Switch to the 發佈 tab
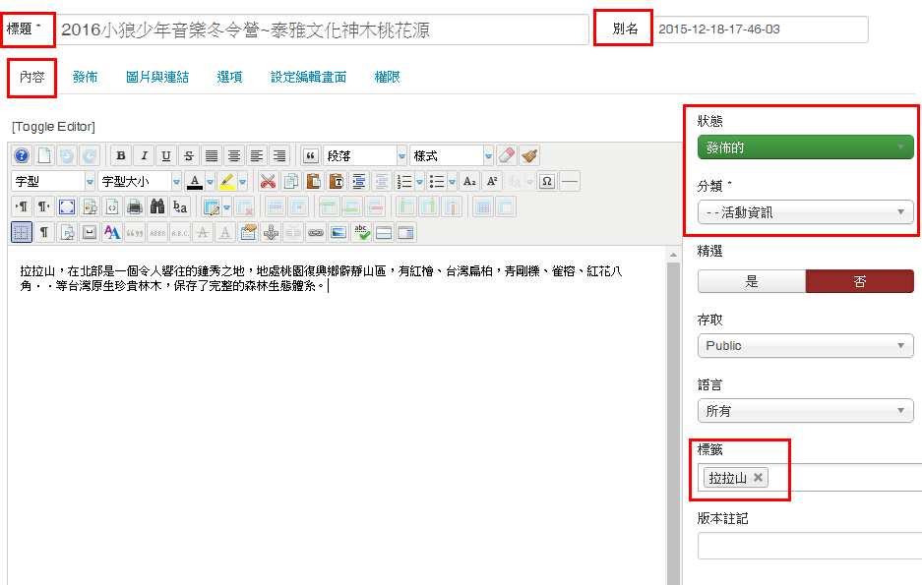 [85, 77]
